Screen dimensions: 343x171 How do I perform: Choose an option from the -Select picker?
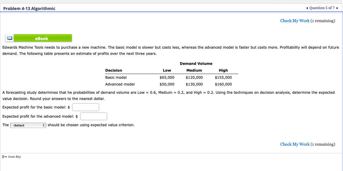pos(28,125)
